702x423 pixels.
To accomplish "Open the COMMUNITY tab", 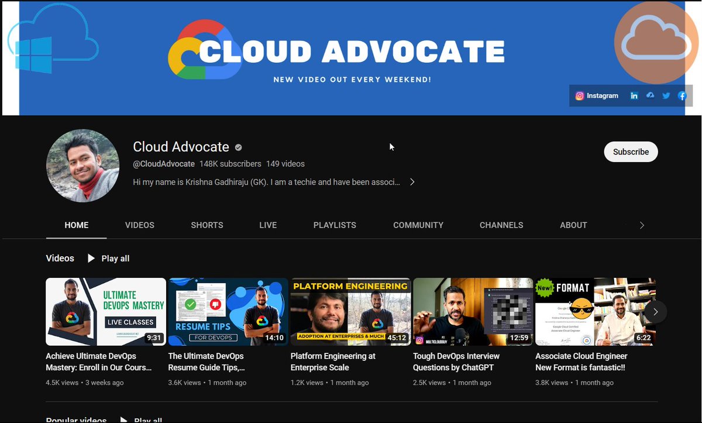I will [x=418, y=225].
